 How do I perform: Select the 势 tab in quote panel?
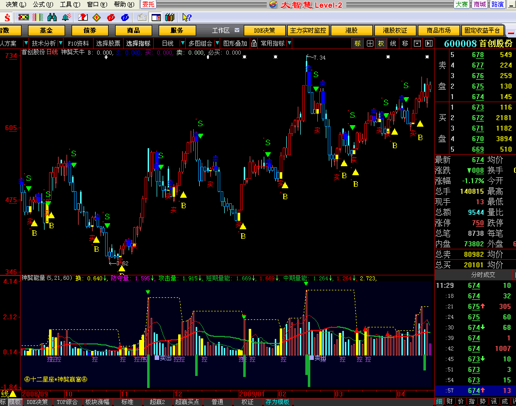tap(482, 401)
